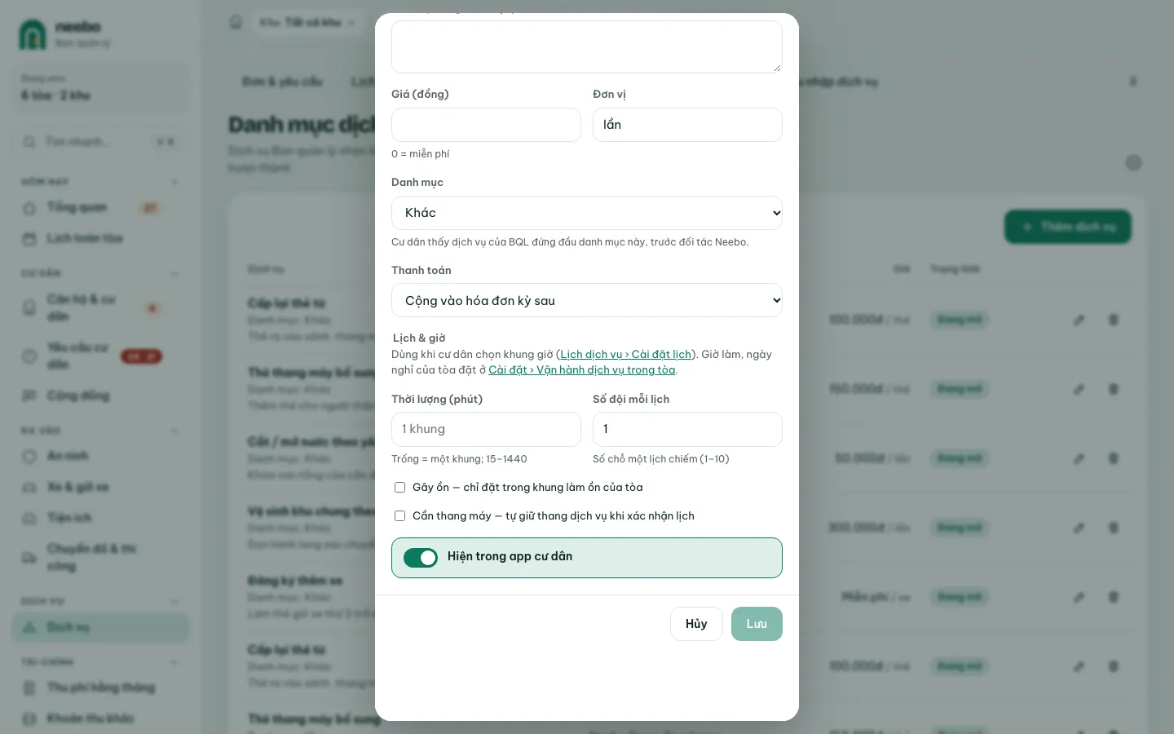This screenshot has width=1174, height=734.
Task: Open An ninh in the sidebar
Action: click(101, 456)
